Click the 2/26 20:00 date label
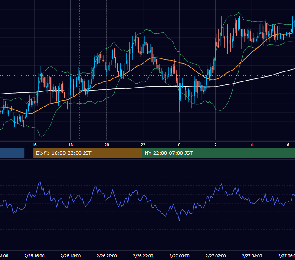295x260 pixels. pyautogui.click(x=107, y=256)
